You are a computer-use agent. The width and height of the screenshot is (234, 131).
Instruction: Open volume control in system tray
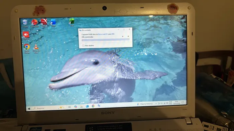[167, 103]
